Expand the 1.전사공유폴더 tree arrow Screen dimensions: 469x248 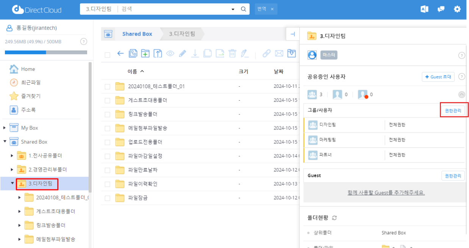click(x=12, y=156)
